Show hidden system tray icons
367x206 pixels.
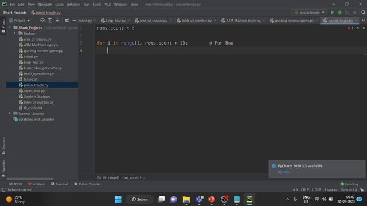point(287,199)
